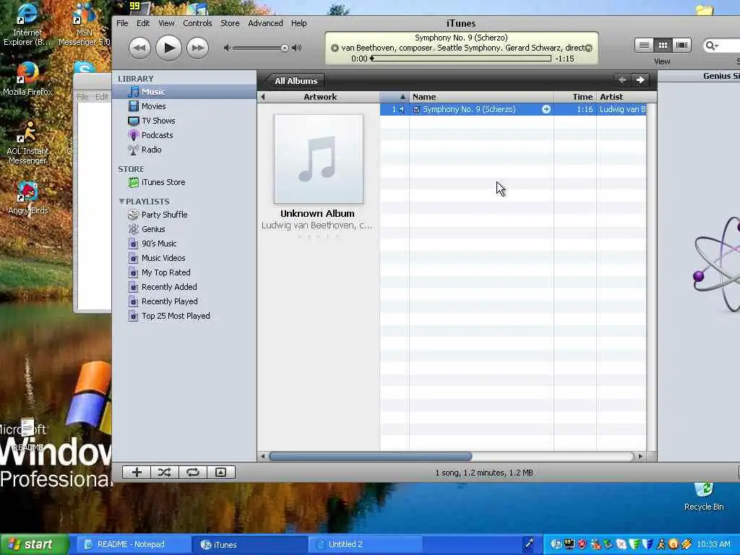The width and height of the screenshot is (740, 555).
Task: Click the Unknown Album artwork thumbnail
Action: [319, 159]
